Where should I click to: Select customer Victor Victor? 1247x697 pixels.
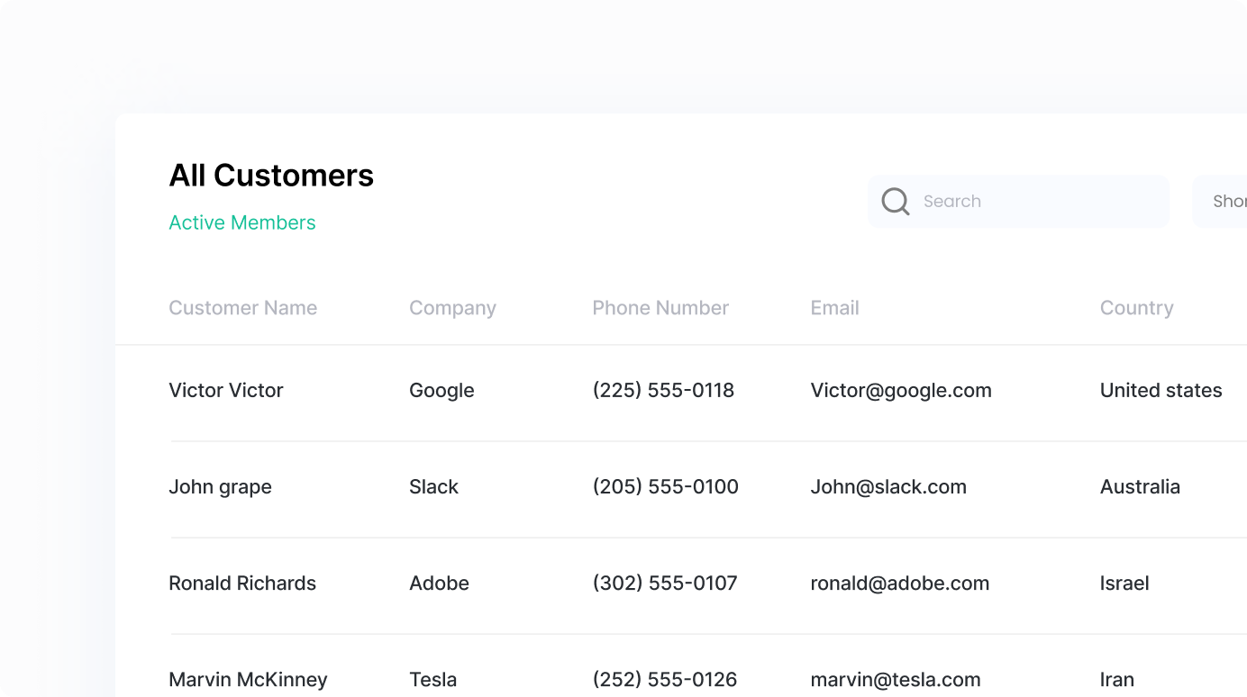coord(226,390)
